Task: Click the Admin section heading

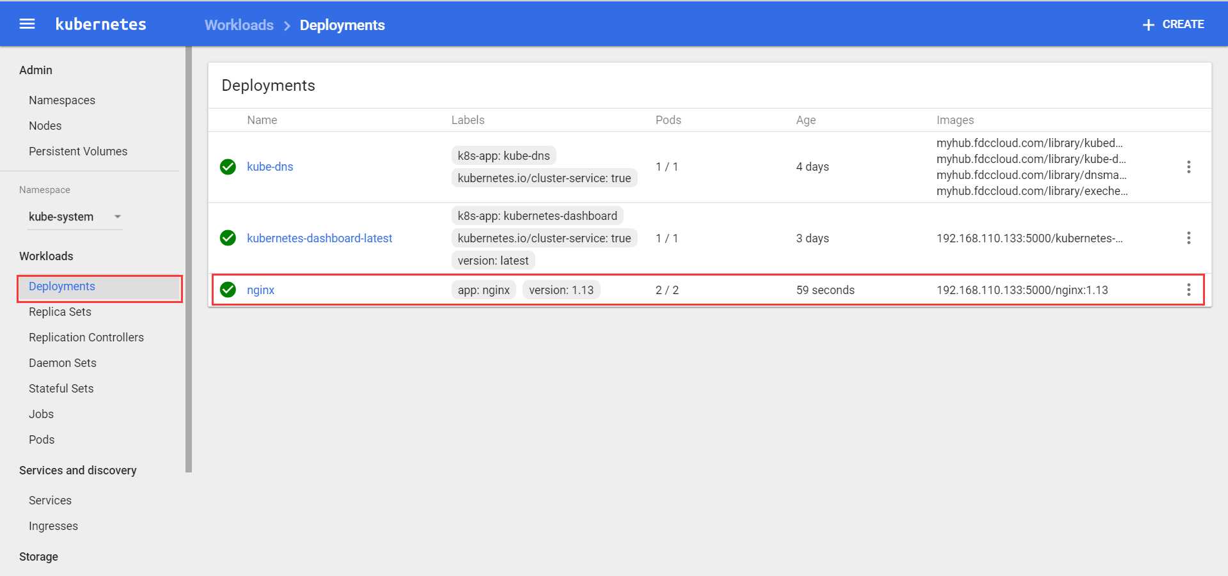Action: click(36, 70)
